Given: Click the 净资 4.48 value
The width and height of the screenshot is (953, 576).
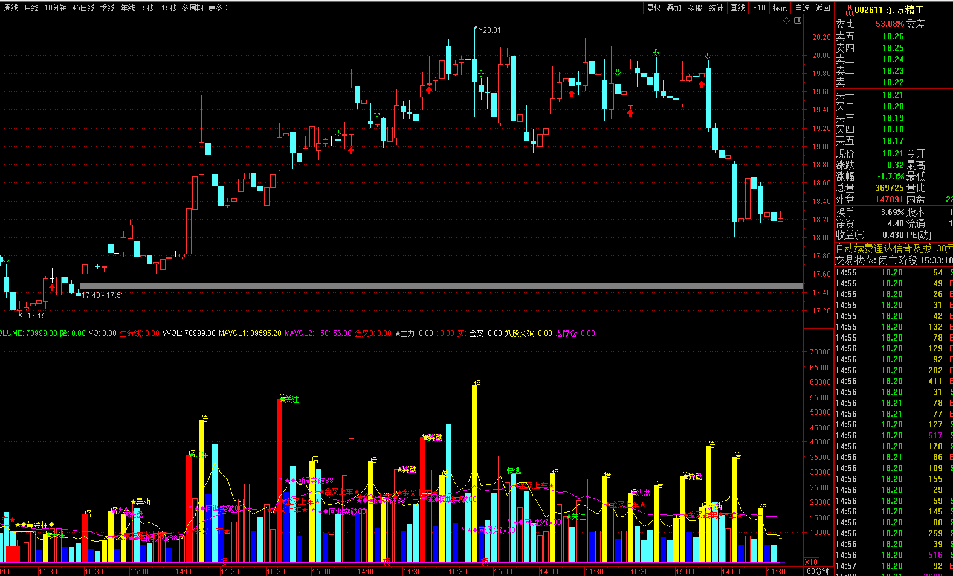Looking at the screenshot, I should click(x=896, y=223).
